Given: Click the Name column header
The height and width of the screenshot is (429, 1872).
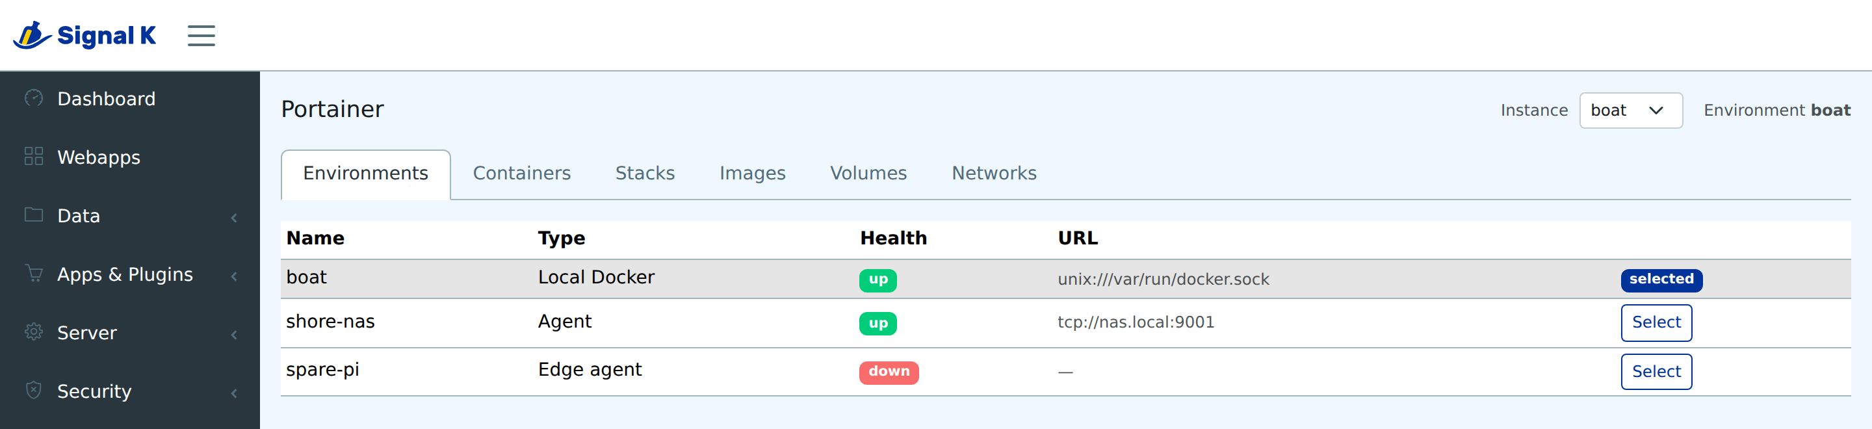Looking at the screenshot, I should tap(315, 239).
